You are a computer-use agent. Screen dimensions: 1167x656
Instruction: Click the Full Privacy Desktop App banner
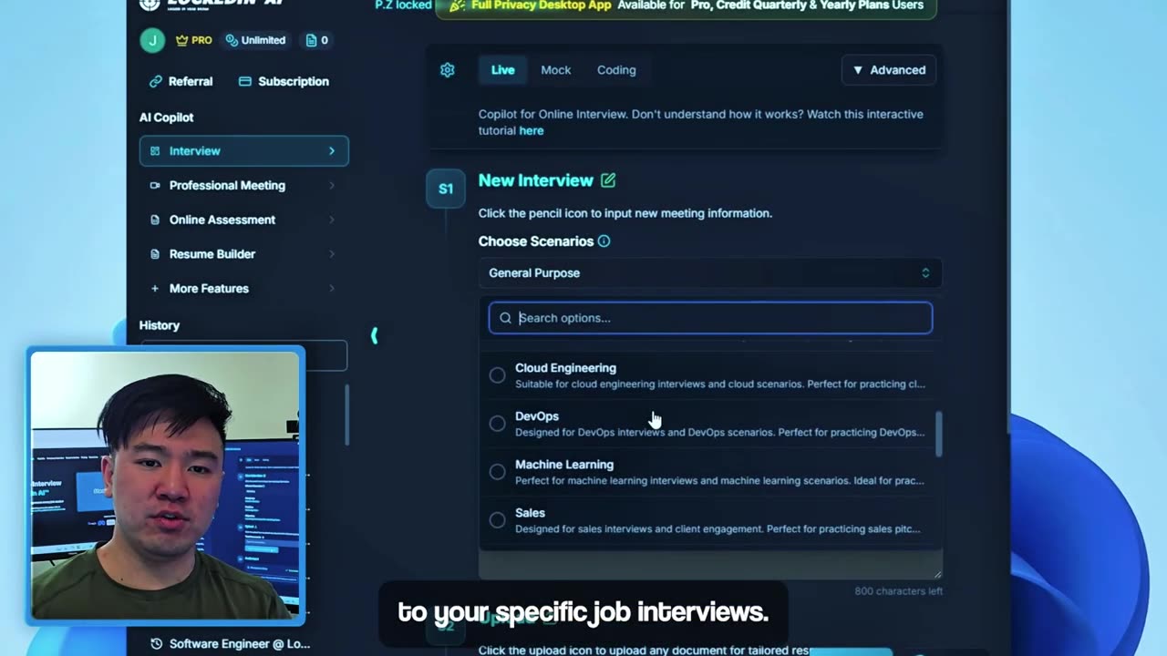(686, 7)
